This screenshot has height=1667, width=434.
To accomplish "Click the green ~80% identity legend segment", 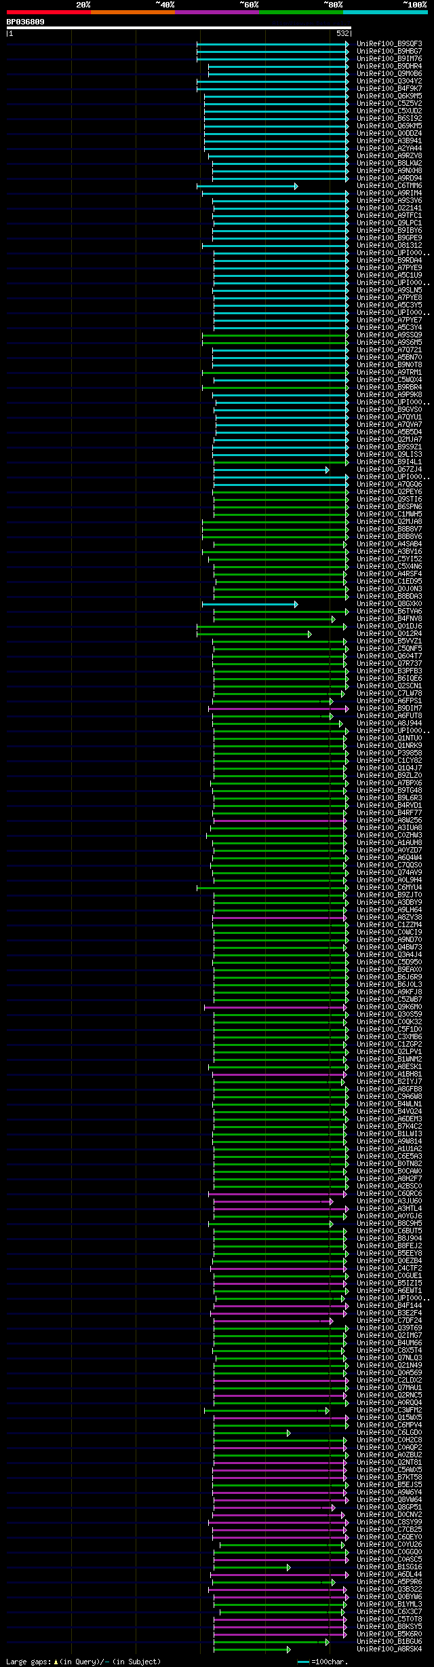I will [301, 12].
